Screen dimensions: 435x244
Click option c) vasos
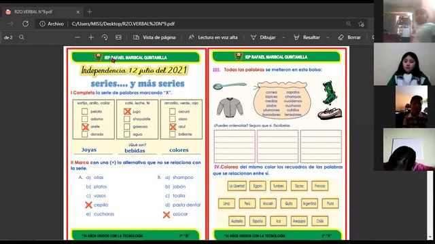click(x=96, y=196)
